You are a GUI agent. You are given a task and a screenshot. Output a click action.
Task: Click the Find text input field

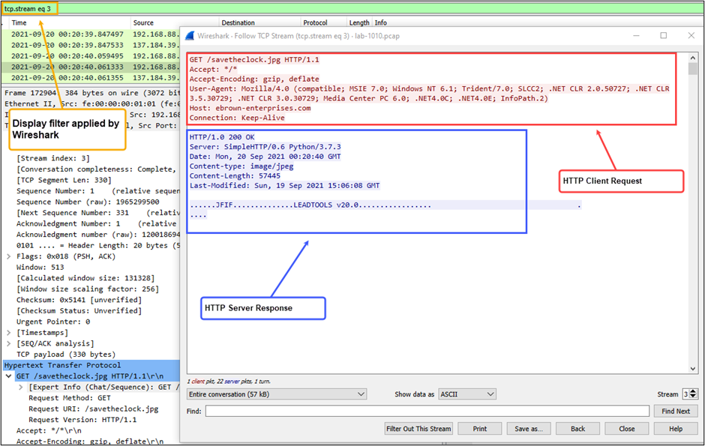click(x=427, y=411)
